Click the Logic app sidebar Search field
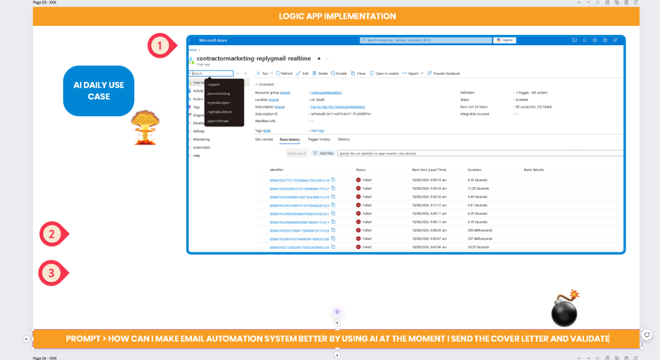Viewport: 660px width, 360px height. click(211, 74)
